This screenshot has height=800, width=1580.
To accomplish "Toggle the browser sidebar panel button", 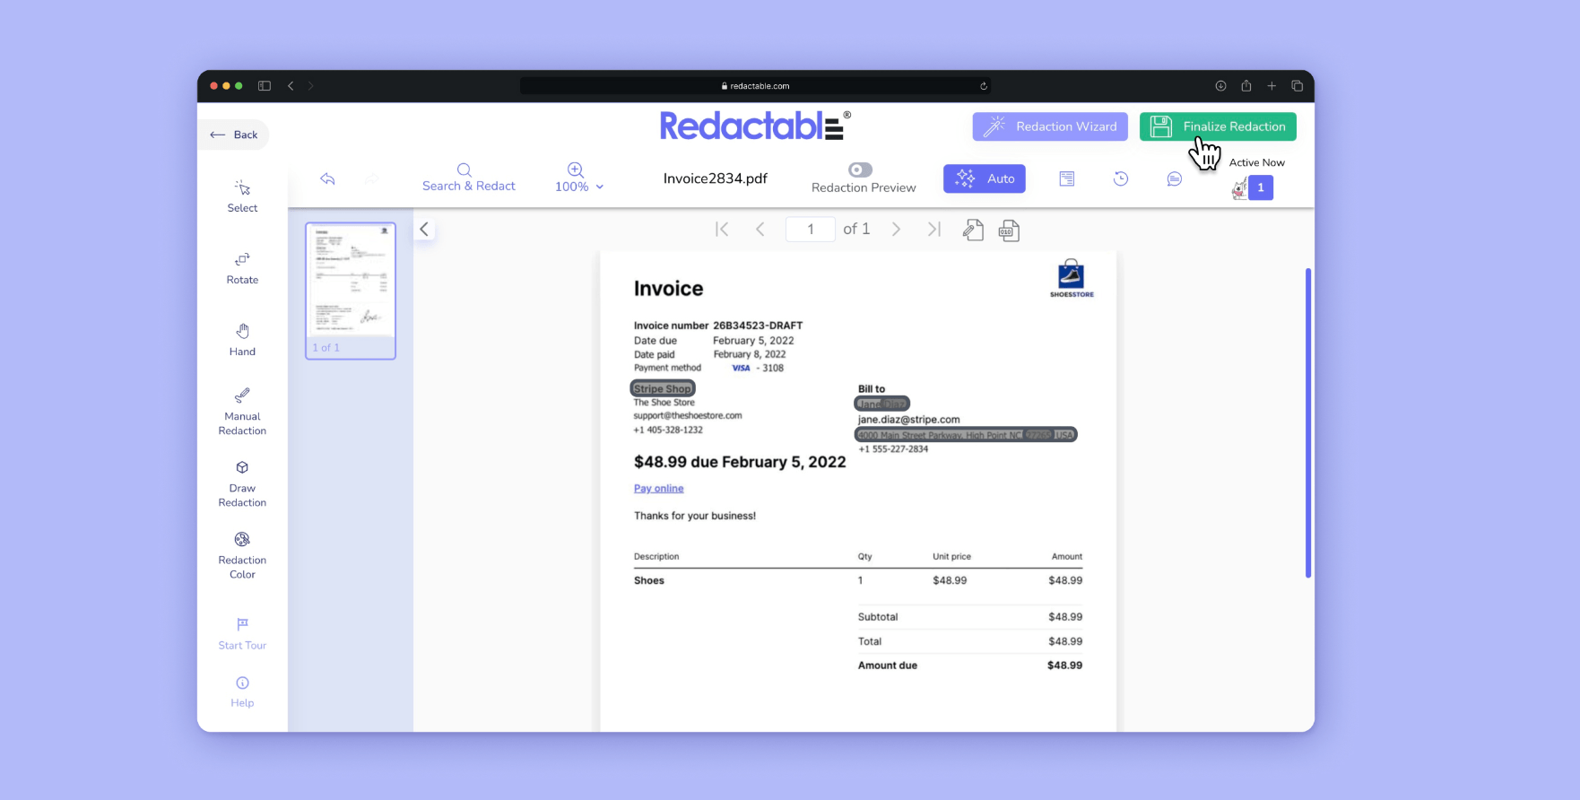I will [x=265, y=86].
